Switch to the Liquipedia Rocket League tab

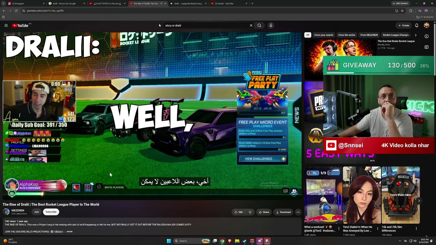tap(188, 3)
